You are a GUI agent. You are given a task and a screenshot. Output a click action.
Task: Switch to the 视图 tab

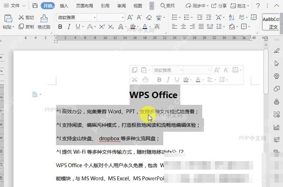tap(138, 6)
